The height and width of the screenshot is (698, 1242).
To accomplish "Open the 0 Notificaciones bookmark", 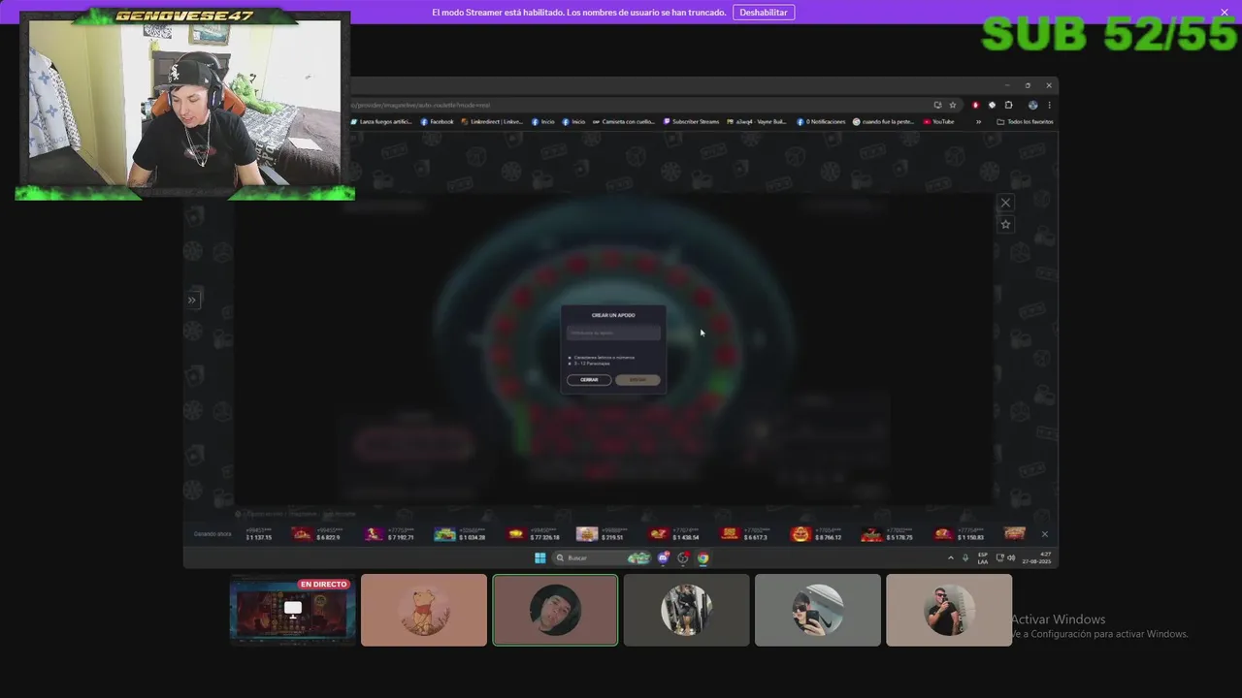I will click(x=821, y=122).
